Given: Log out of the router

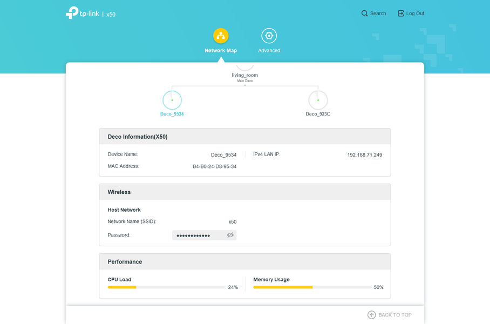Looking at the screenshot, I should tap(411, 13).
